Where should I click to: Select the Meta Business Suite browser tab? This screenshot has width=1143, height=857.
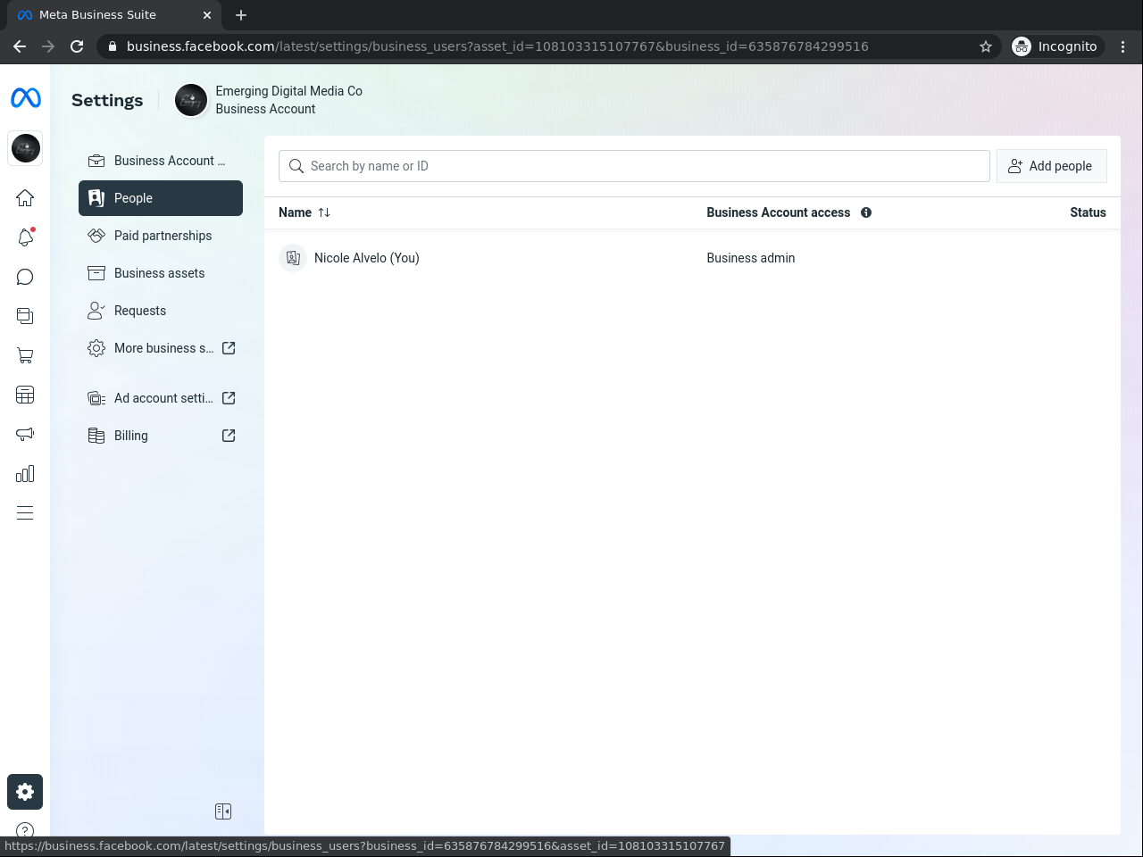tap(114, 15)
